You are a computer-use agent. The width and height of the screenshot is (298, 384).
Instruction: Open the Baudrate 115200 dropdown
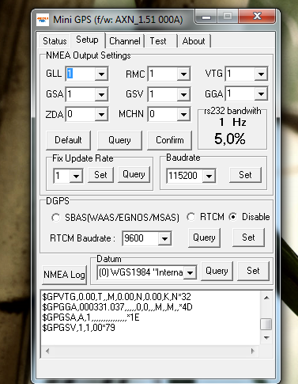click(x=209, y=176)
